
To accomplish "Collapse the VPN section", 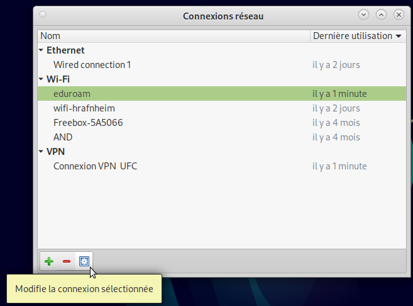I will pos(41,152).
